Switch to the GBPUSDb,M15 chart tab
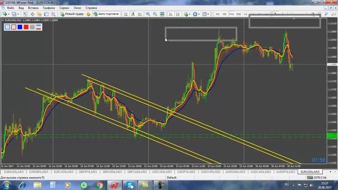338x190 pixels. [112, 172]
